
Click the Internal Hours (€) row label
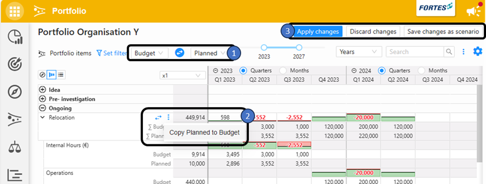pos(68,145)
